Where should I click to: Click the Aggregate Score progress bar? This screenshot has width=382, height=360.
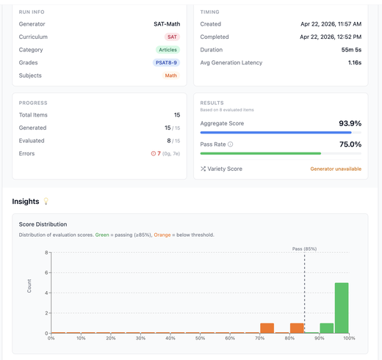pos(281,133)
